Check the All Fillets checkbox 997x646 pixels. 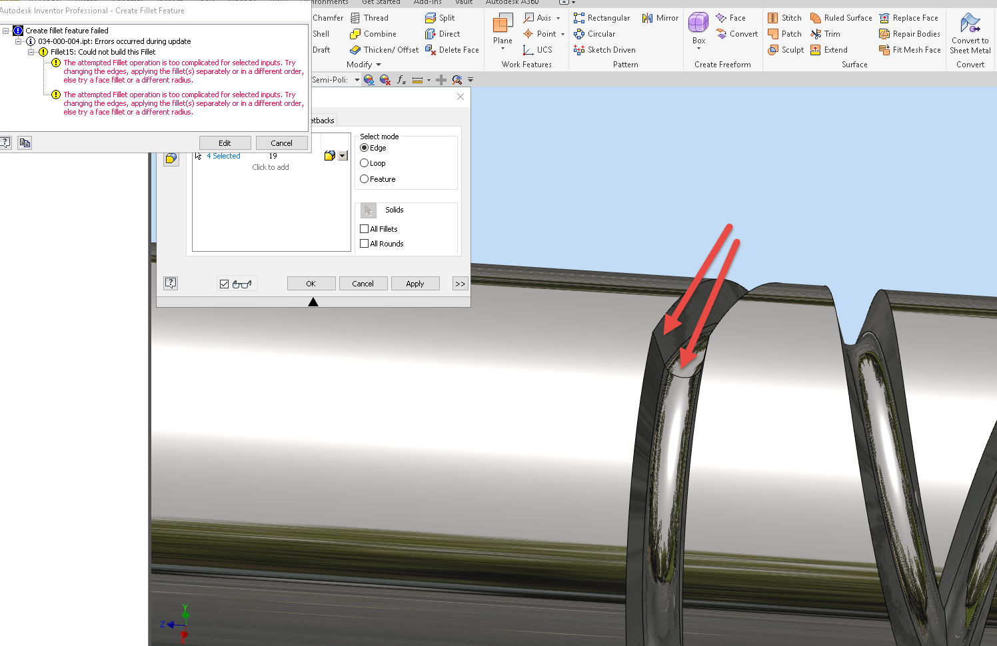(x=365, y=229)
